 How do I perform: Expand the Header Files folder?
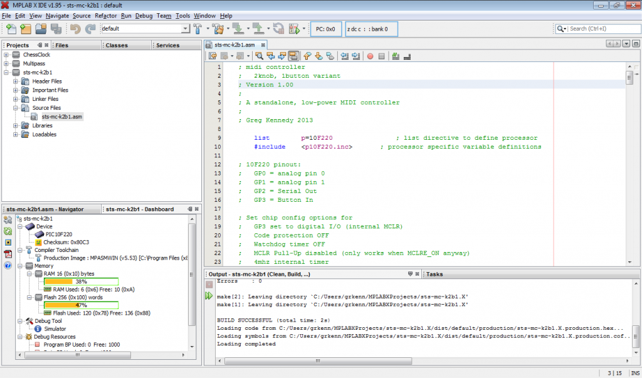[x=16, y=81]
